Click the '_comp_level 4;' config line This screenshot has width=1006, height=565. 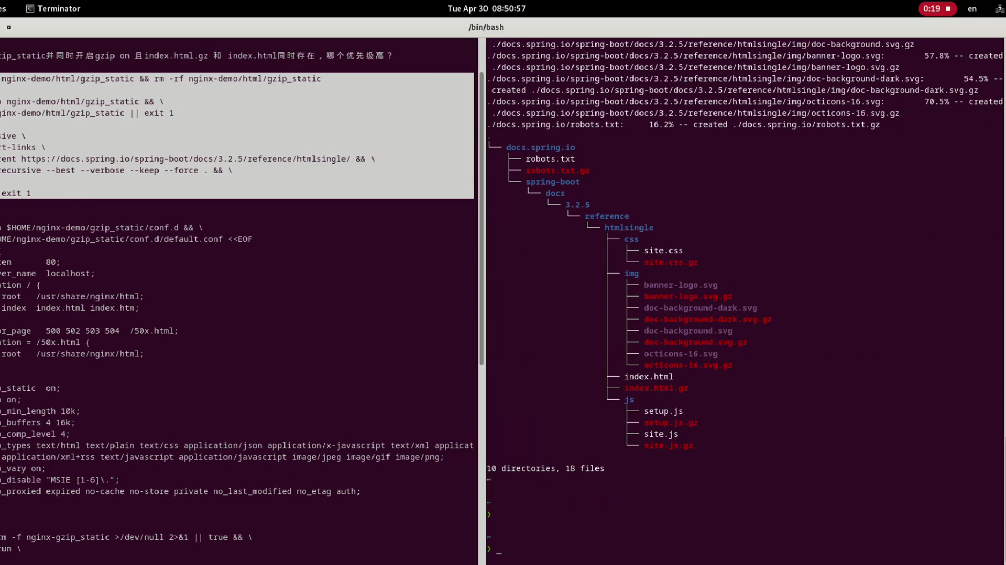[35, 434]
